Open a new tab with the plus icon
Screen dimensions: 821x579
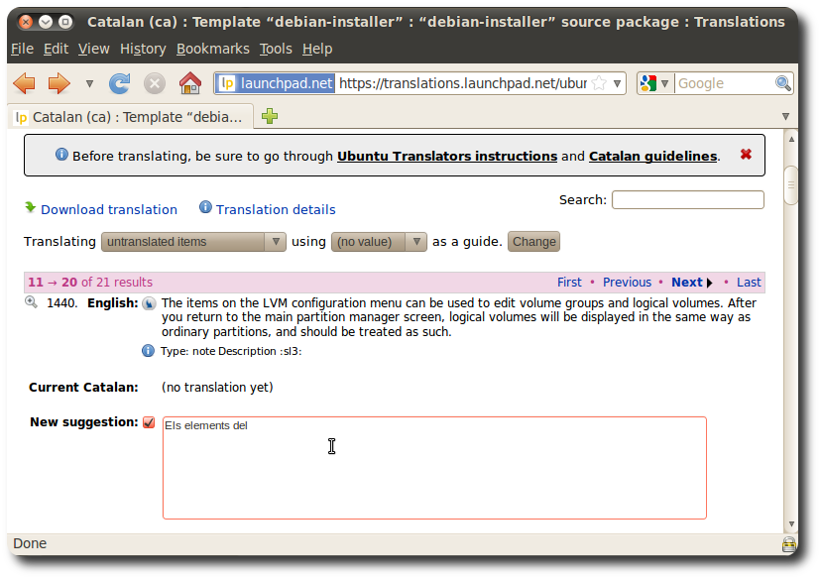(x=270, y=117)
